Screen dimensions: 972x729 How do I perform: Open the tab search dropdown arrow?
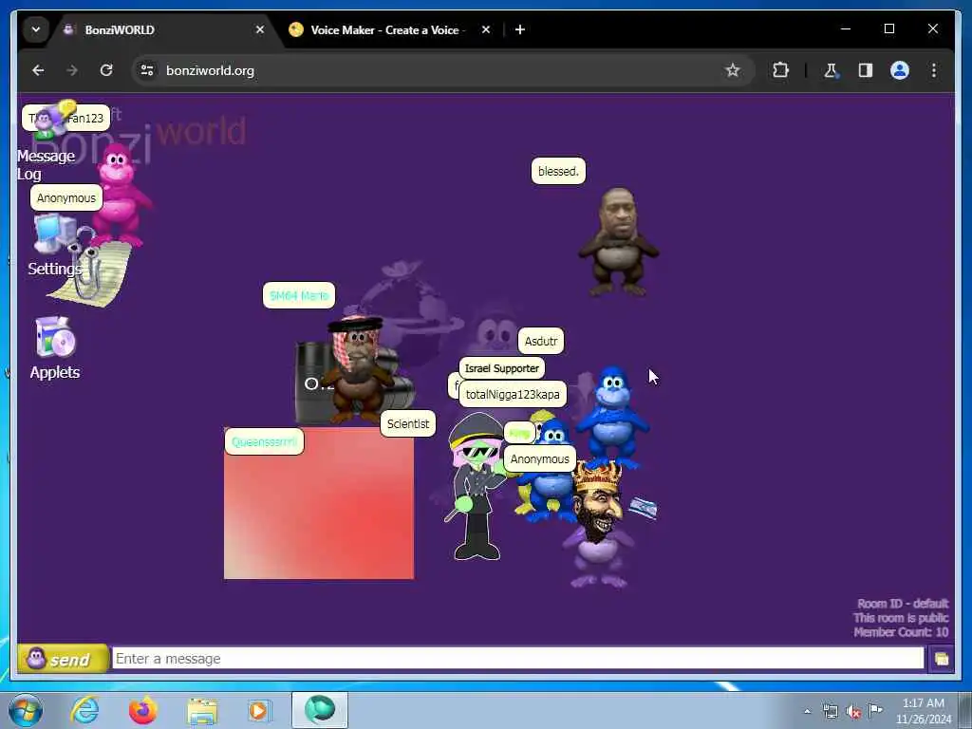coord(36,29)
